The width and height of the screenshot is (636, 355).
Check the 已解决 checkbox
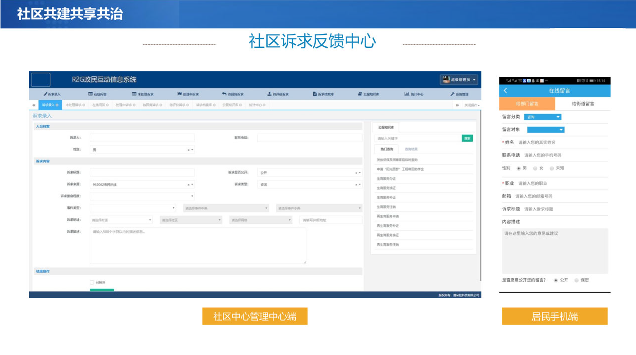click(x=92, y=282)
